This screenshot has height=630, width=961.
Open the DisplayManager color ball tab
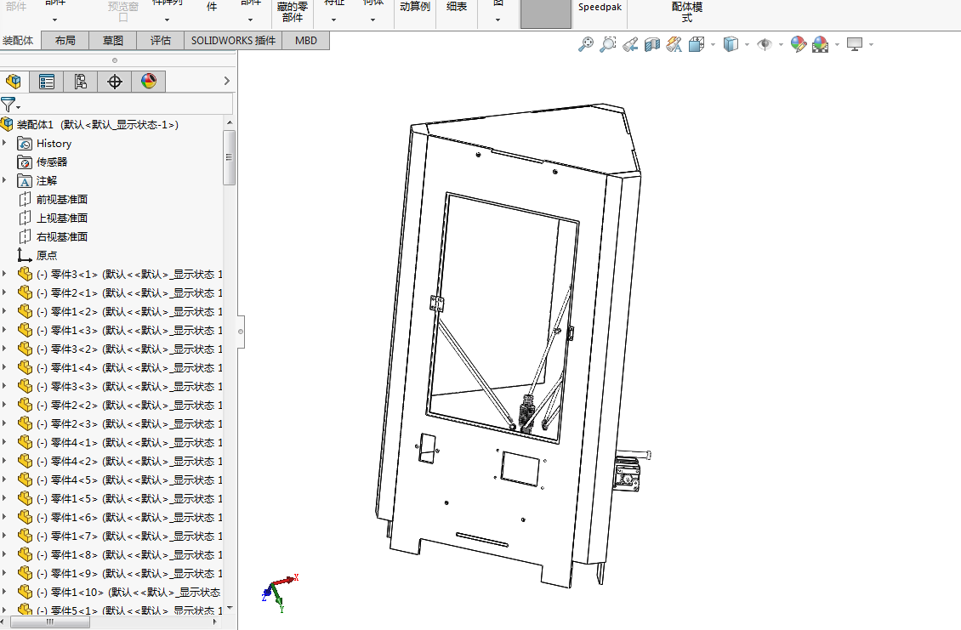click(148, 82)
